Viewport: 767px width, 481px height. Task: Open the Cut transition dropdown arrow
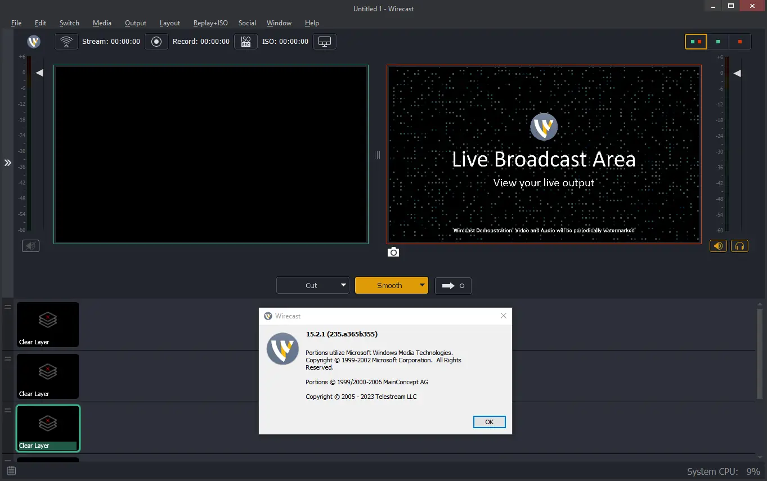coord(344,285)
